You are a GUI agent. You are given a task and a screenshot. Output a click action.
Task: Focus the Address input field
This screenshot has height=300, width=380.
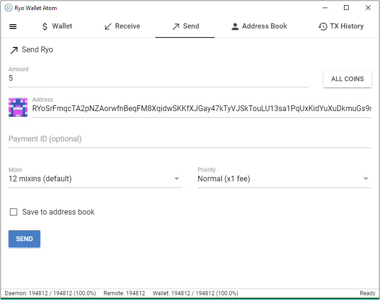pyautogui.click(x=202, y=109)
